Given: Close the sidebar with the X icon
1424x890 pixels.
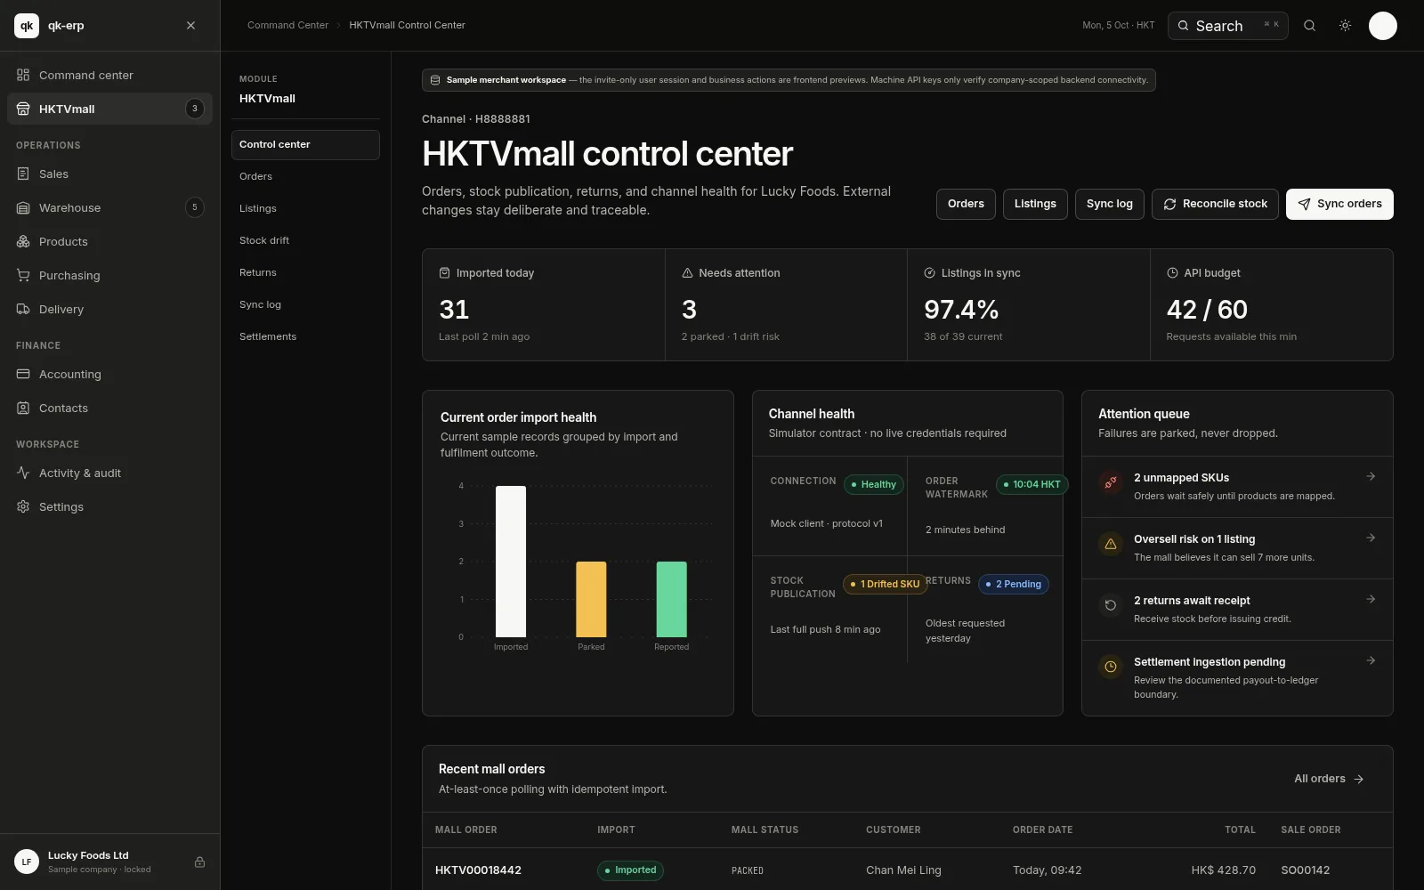Looking at the screenshot, I should pos(190,26).
